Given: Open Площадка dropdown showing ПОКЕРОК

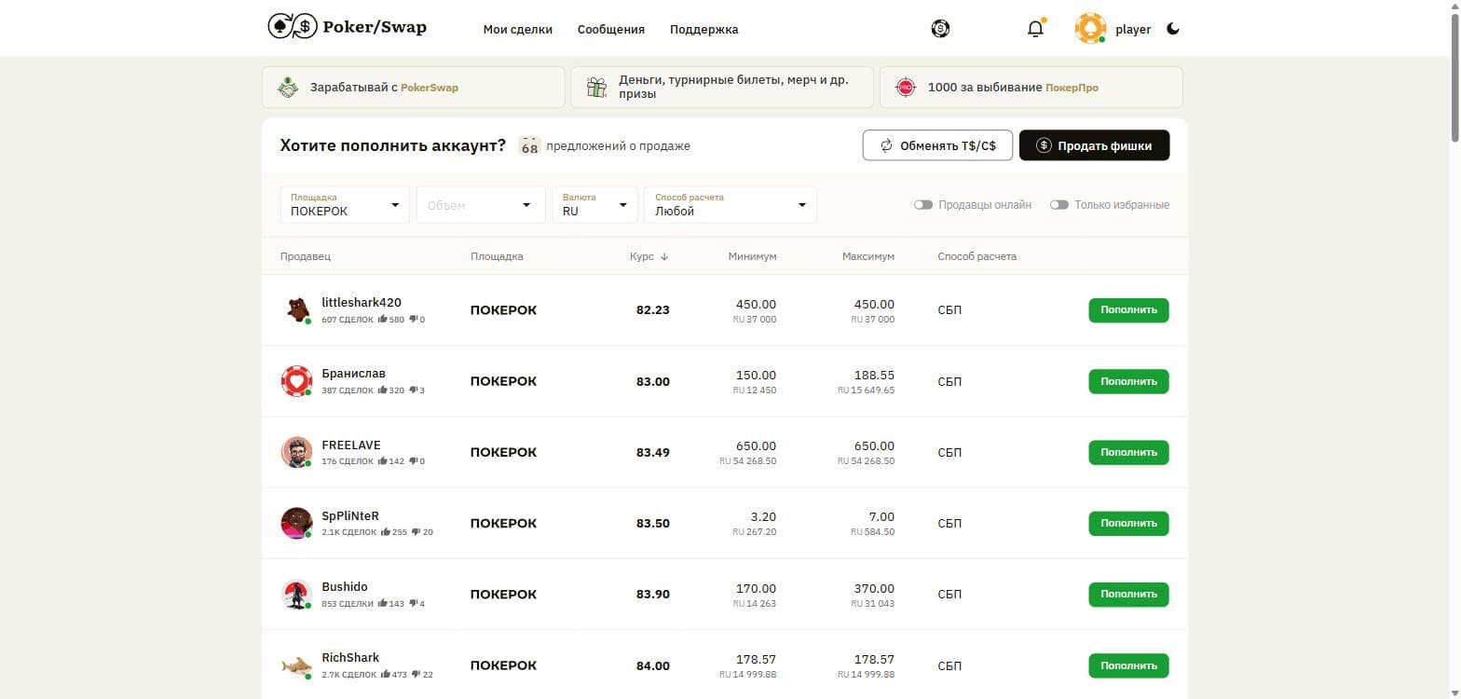Looking at the screenshot, I should [345, 205].
